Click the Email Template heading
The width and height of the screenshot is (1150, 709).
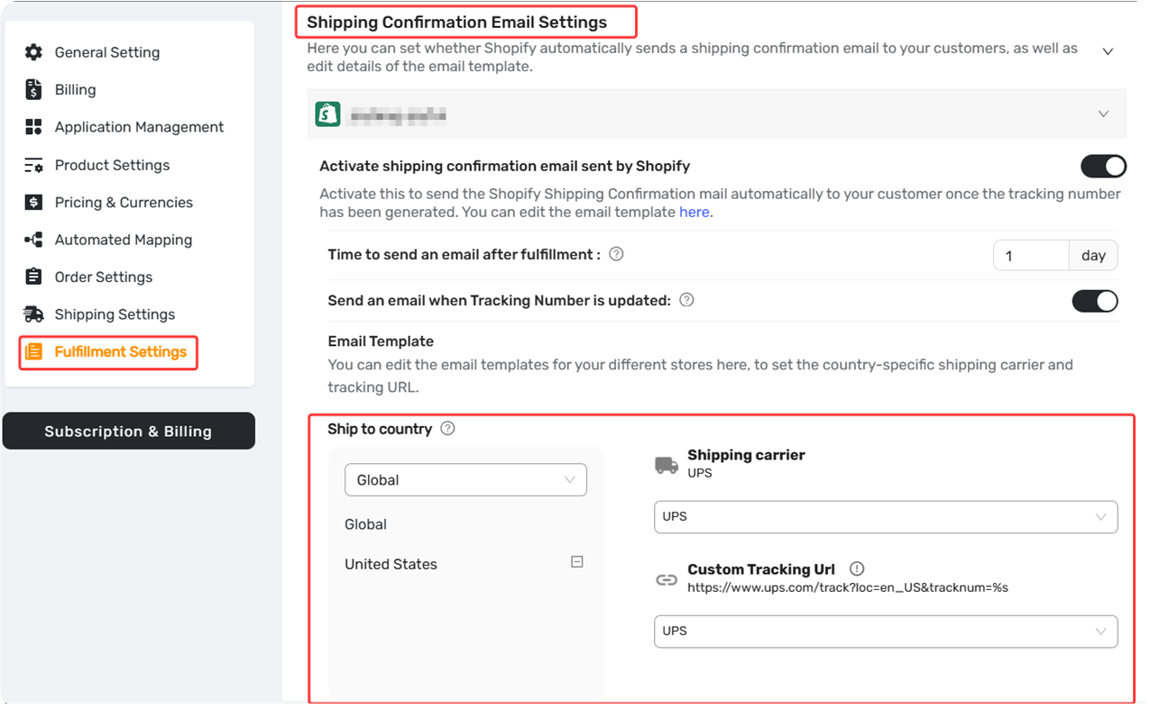pyautogui.click(x=381, y=341)
